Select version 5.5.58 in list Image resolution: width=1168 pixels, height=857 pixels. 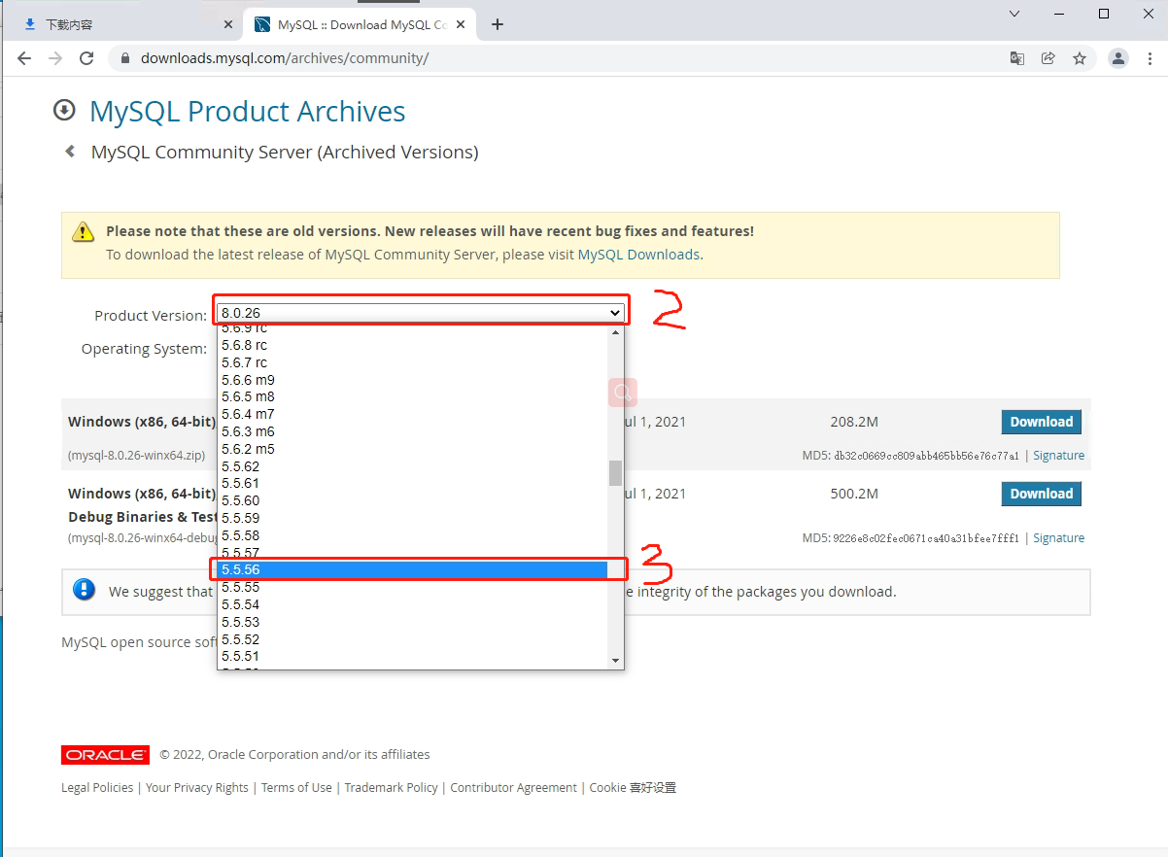point(413,535)
